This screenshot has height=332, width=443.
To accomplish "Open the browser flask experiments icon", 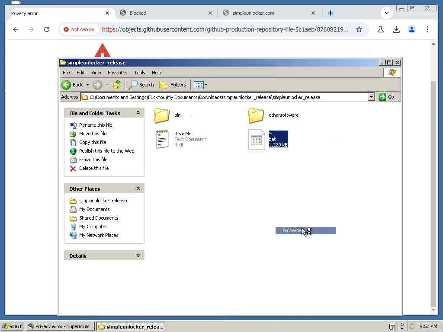I will 381,29.
